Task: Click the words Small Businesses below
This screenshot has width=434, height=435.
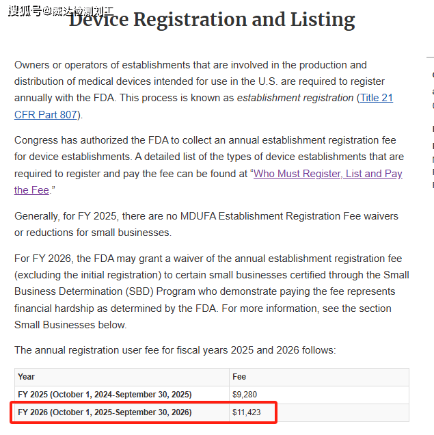Action: point(70,325)
